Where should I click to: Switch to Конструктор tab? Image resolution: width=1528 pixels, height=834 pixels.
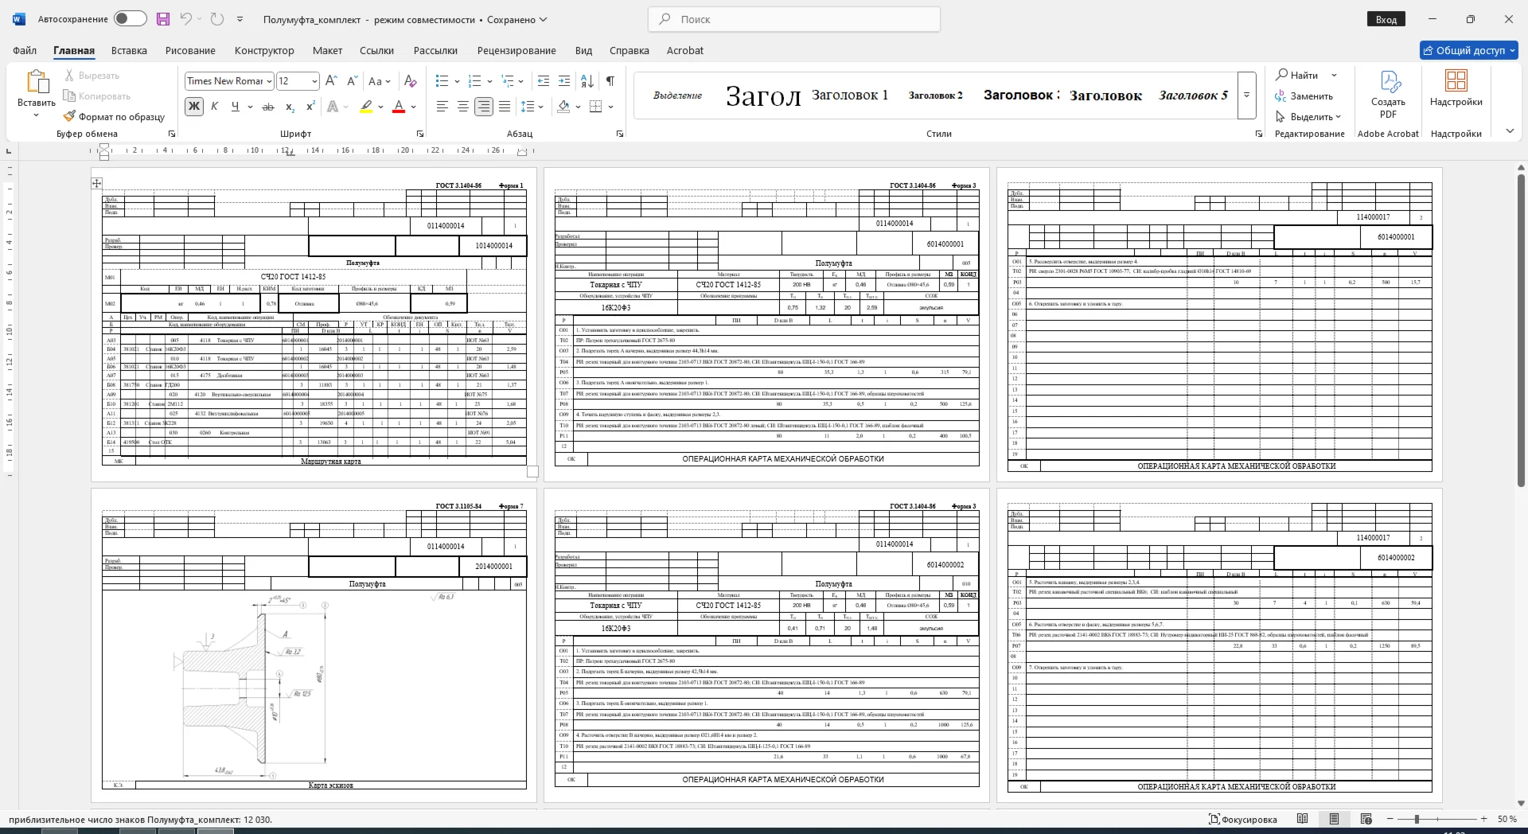pos(264,50)
